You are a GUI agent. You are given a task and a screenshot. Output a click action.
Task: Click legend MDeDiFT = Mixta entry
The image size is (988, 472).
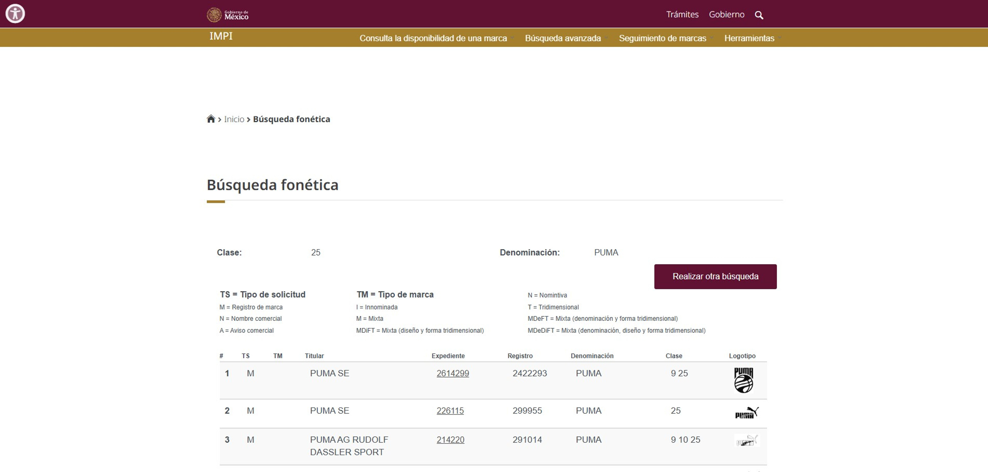pyautogui.click(x=616, y=330)
